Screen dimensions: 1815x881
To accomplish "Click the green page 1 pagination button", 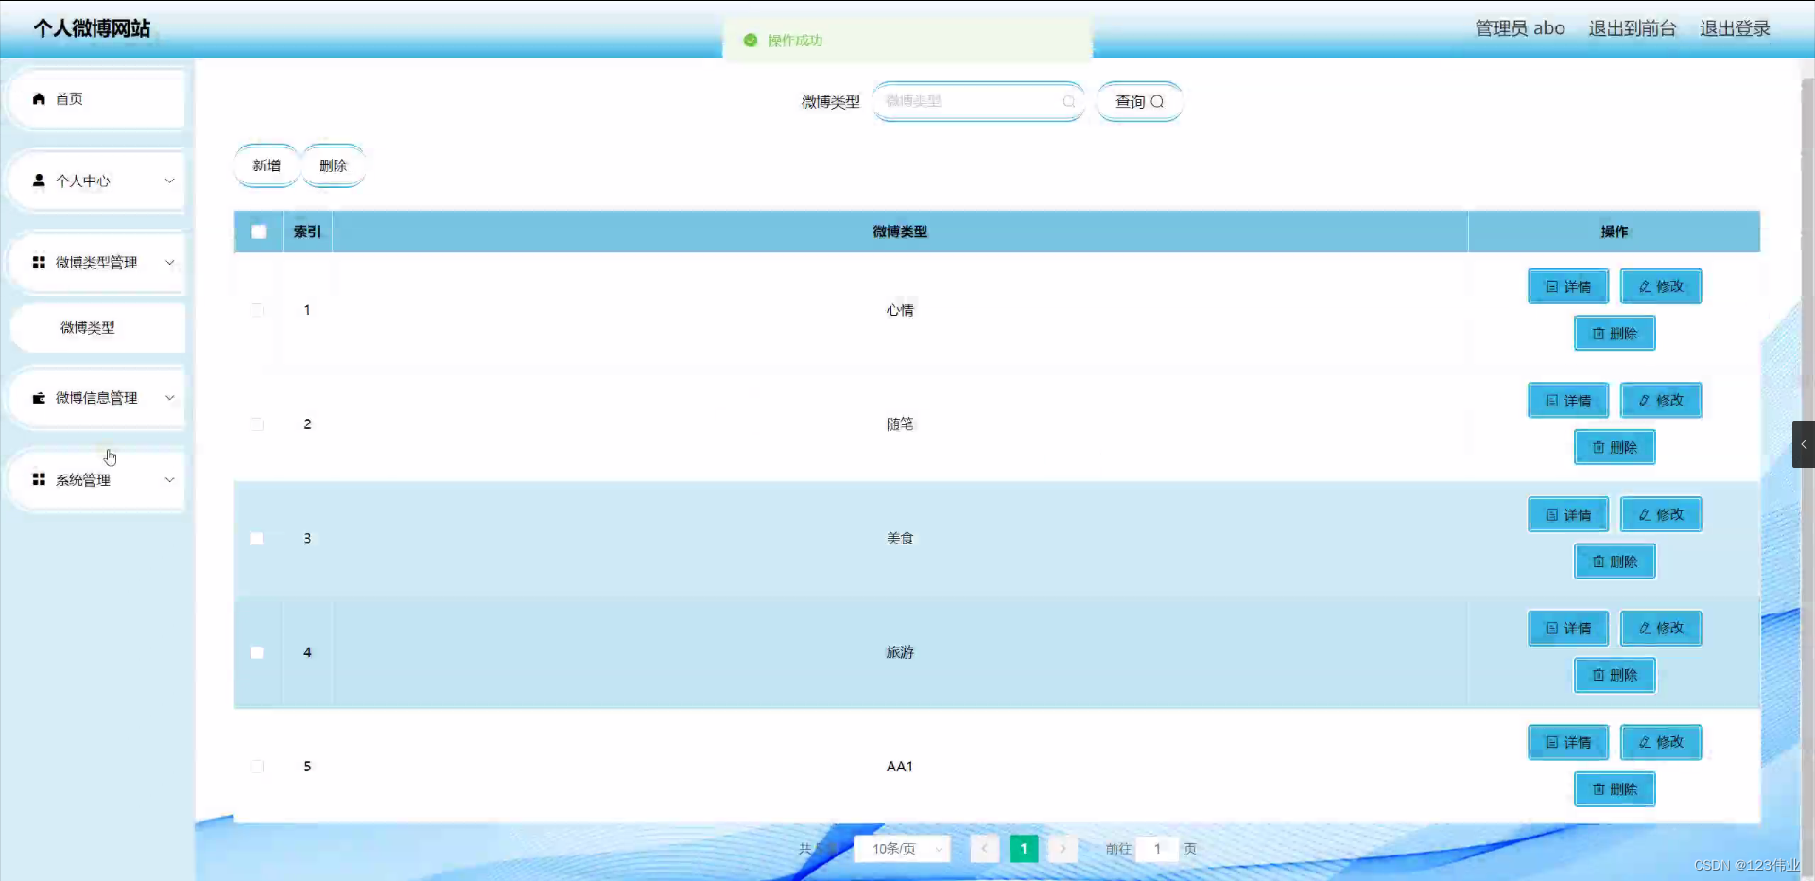I will coord(1025,848).
